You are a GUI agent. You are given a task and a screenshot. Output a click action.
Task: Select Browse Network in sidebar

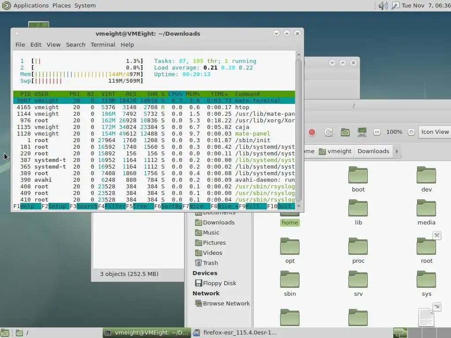(222, 303)
